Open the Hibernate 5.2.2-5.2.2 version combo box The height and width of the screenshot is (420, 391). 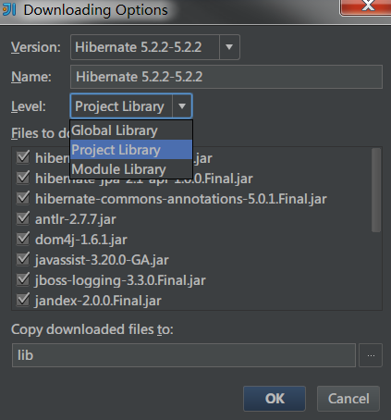point(155,47)
